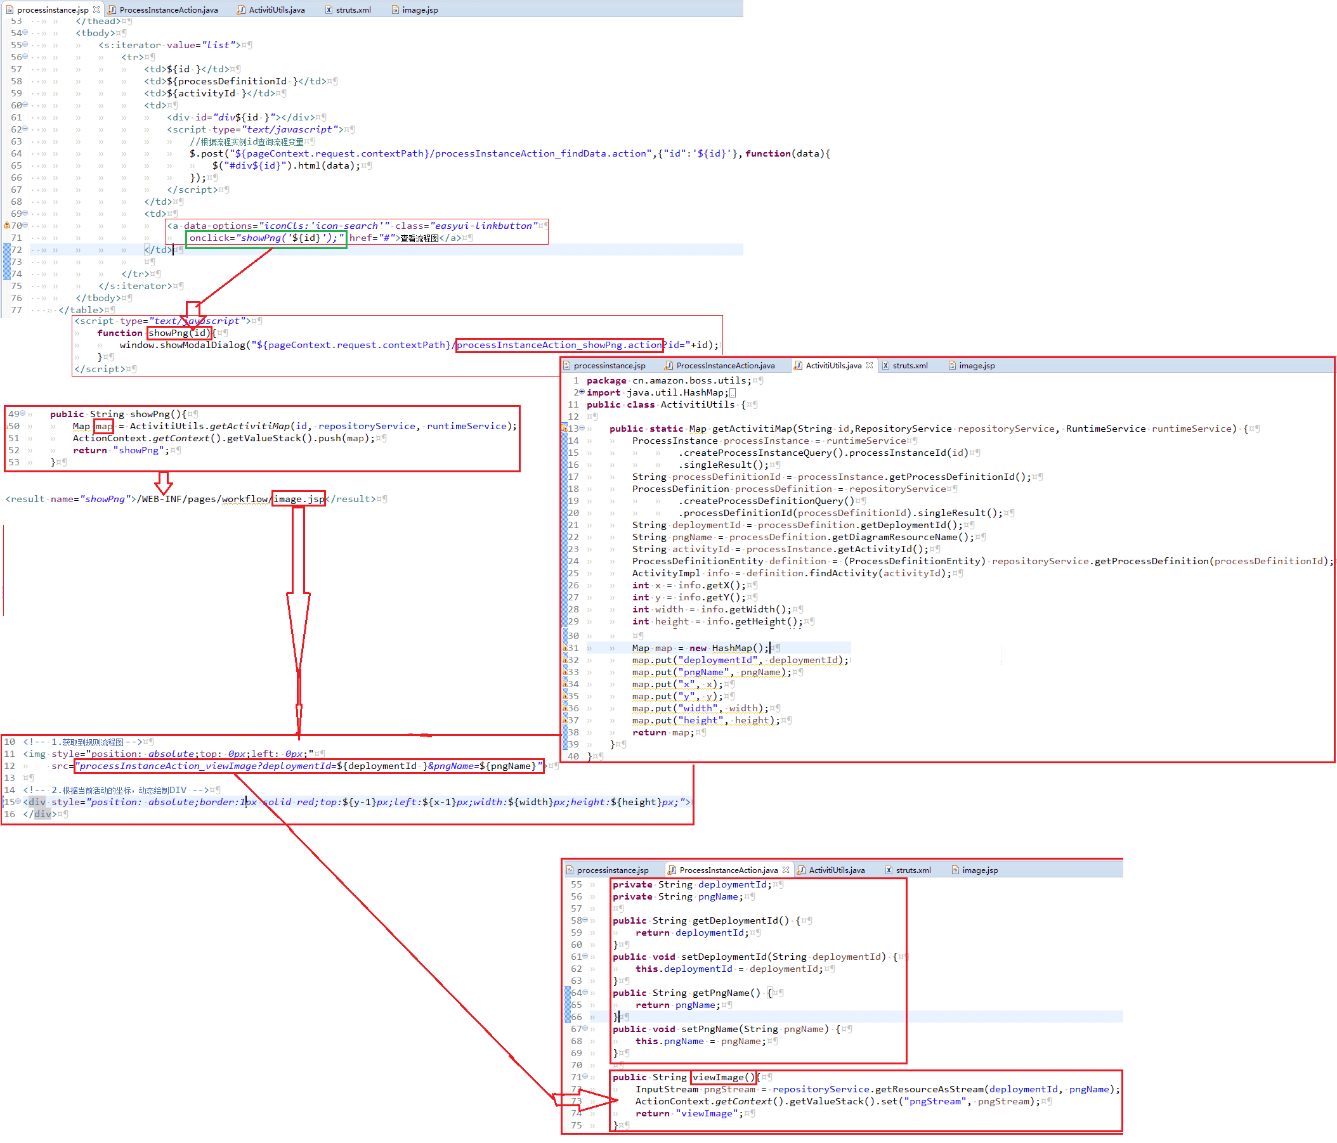Click 'this.pngName = pngName;' assignment
Viewport: 1337px width, 1143px height.
(x=701, y=1041)
